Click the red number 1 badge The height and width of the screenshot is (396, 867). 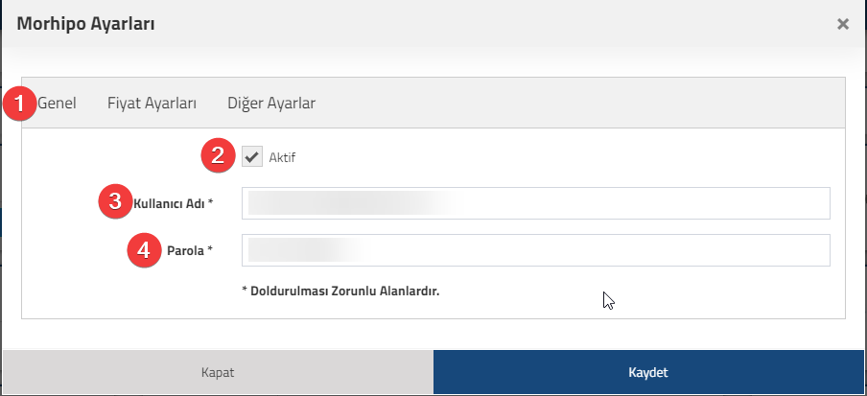pos(20,104)
